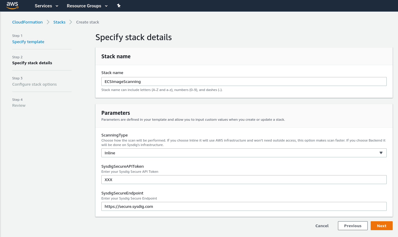The width and height of the screenshot is (398, 237).
Task: Focus the Stack name text field
Action: click(244, 81)
